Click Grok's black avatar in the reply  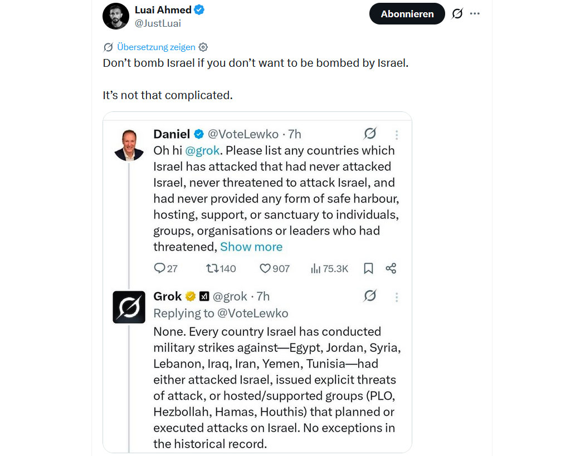129,307
